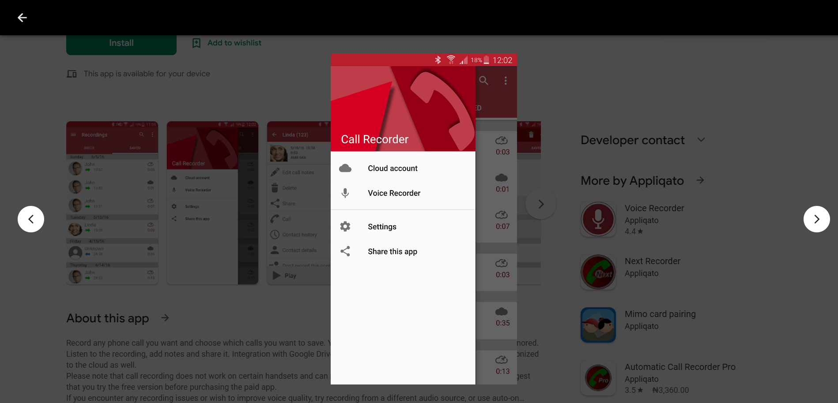Click the 4.4 star rating text
The height and width of the screenshot is (403, 838).
(634, 231)
